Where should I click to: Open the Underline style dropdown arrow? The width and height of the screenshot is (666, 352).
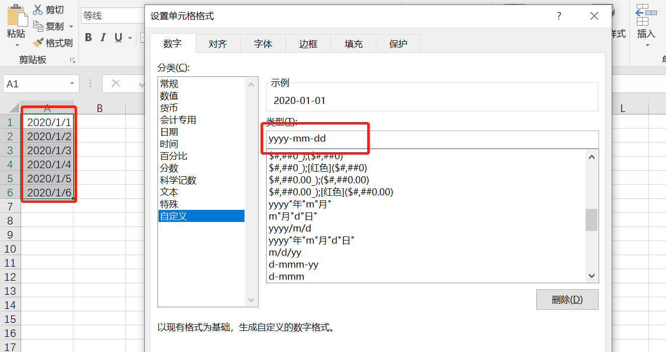[130, 38]
